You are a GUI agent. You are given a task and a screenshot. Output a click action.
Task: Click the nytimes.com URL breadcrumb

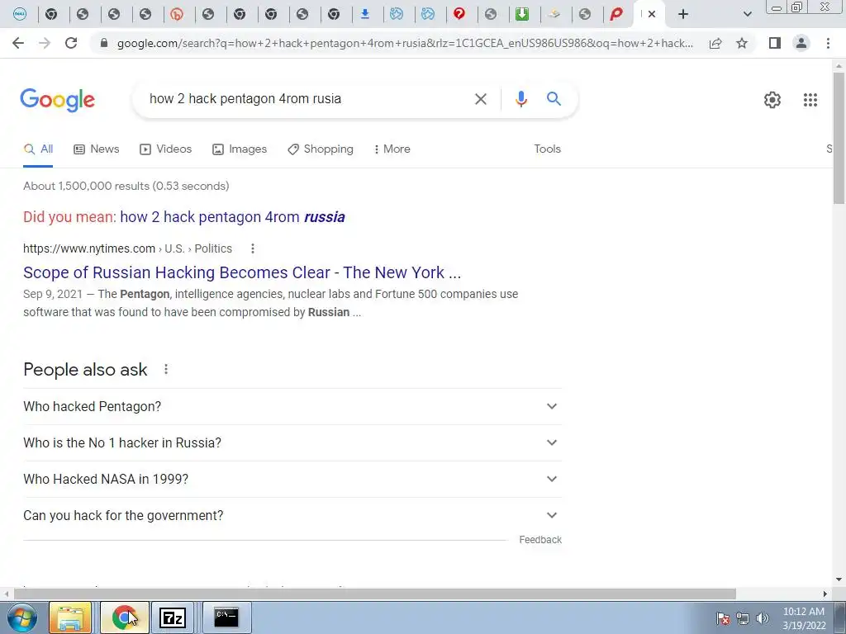coord(127,248)
